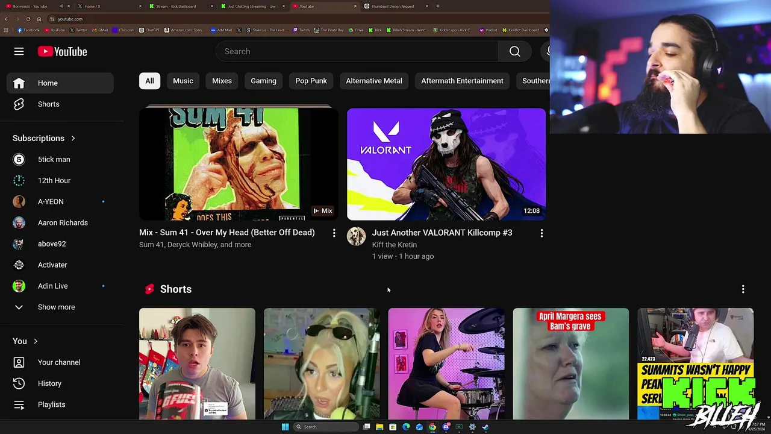The width and height of the screenshot is (771, 434).
Task: Select the Mixes filter chip
Action: [x=222, y=81]
